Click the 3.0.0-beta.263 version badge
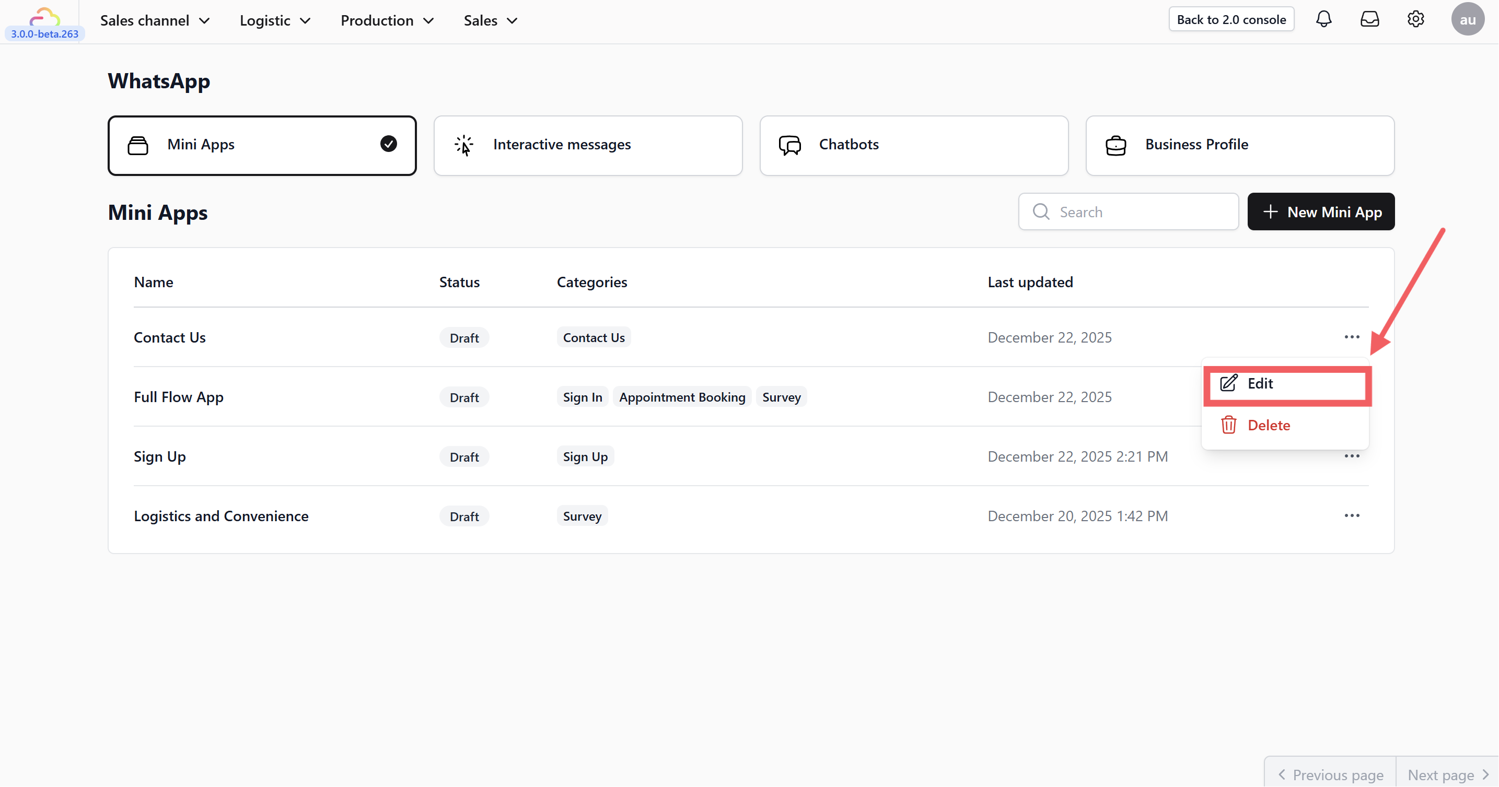Screen dimensions: 1499x787 (45, 34)
